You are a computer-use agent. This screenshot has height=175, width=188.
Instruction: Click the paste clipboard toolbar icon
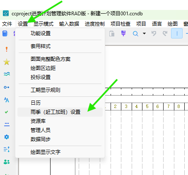pos(112,34)
